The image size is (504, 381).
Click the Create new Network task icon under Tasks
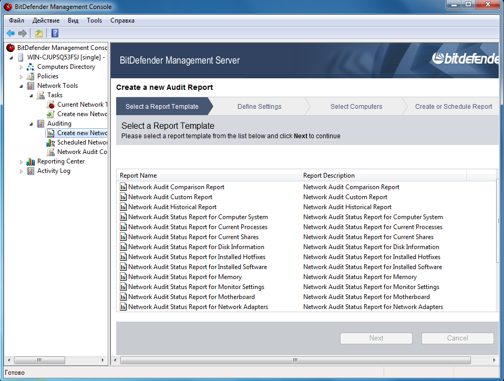point(50,114)
